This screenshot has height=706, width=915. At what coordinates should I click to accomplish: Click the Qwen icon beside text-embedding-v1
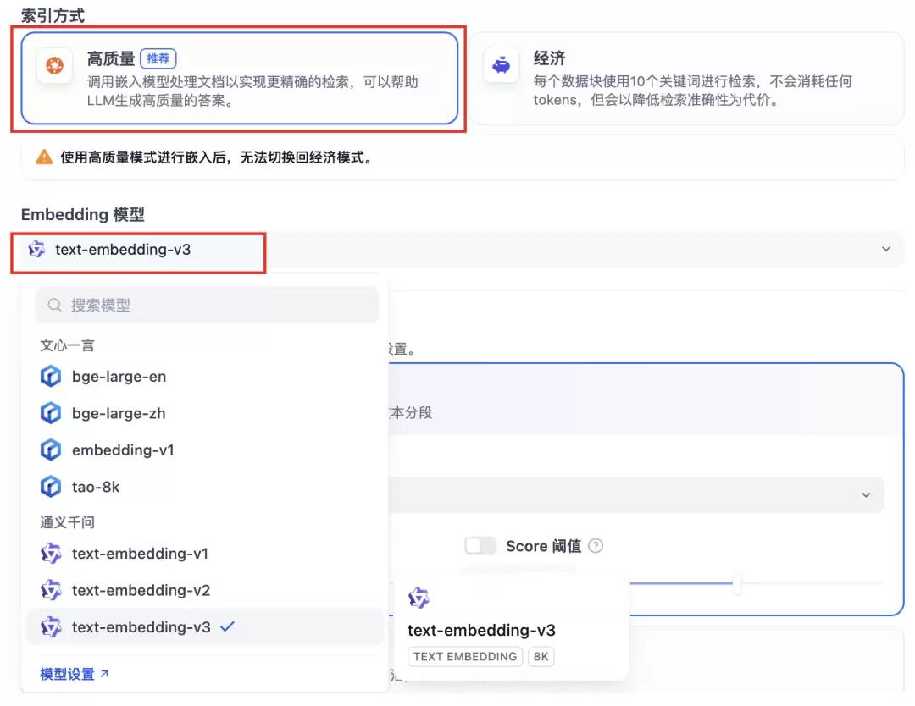51,554
